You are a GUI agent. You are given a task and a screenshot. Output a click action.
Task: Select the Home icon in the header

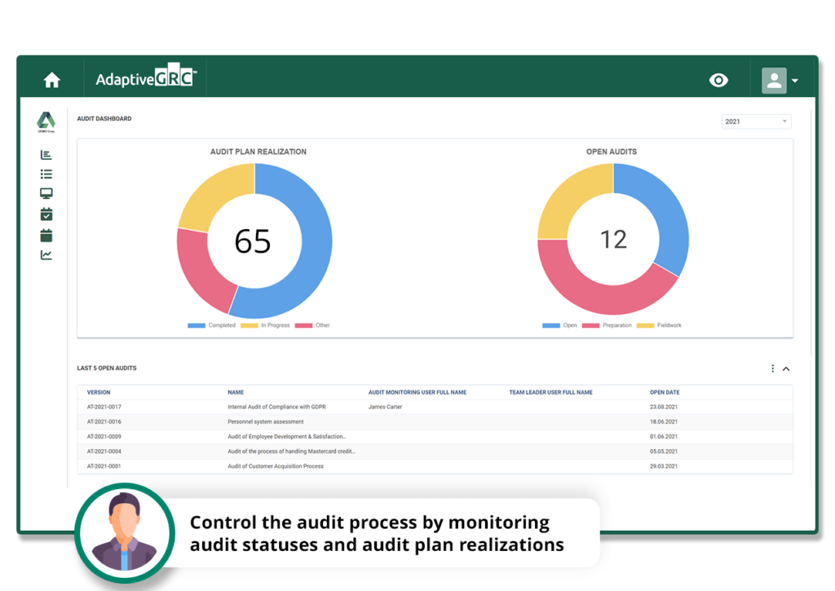[51, 79]
